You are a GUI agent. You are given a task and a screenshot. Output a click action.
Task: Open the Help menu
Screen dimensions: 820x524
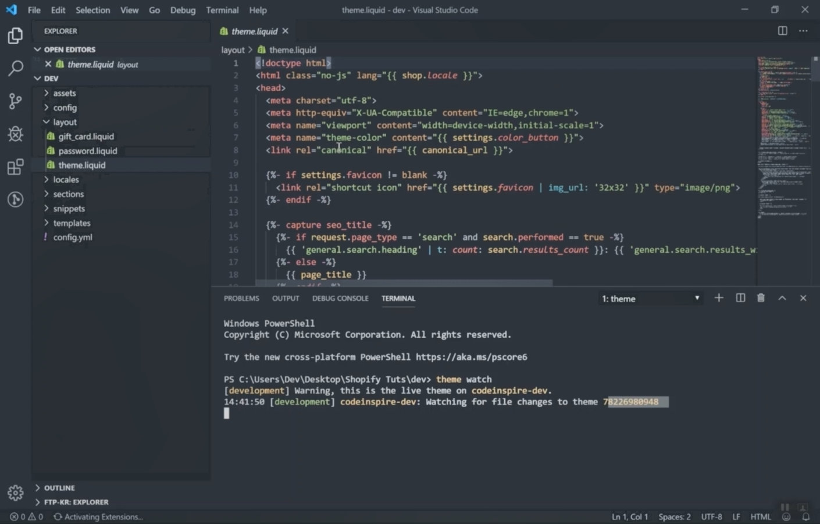258,10
